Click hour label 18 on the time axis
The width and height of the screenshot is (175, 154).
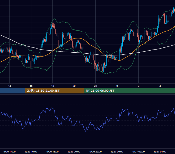[52, 86]
